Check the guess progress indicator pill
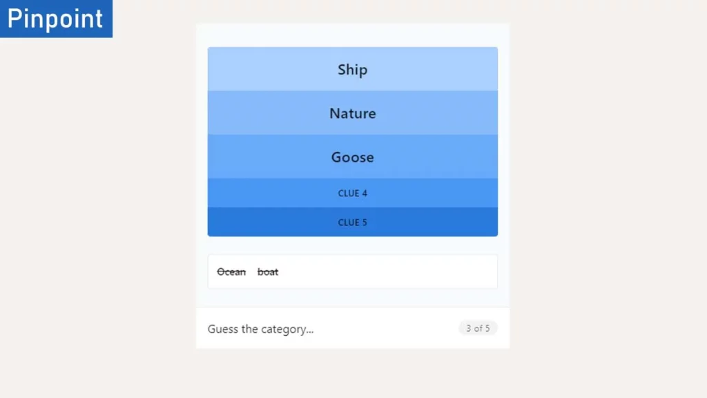The height and width of the screenshot is (398, 707). [478, 328]
